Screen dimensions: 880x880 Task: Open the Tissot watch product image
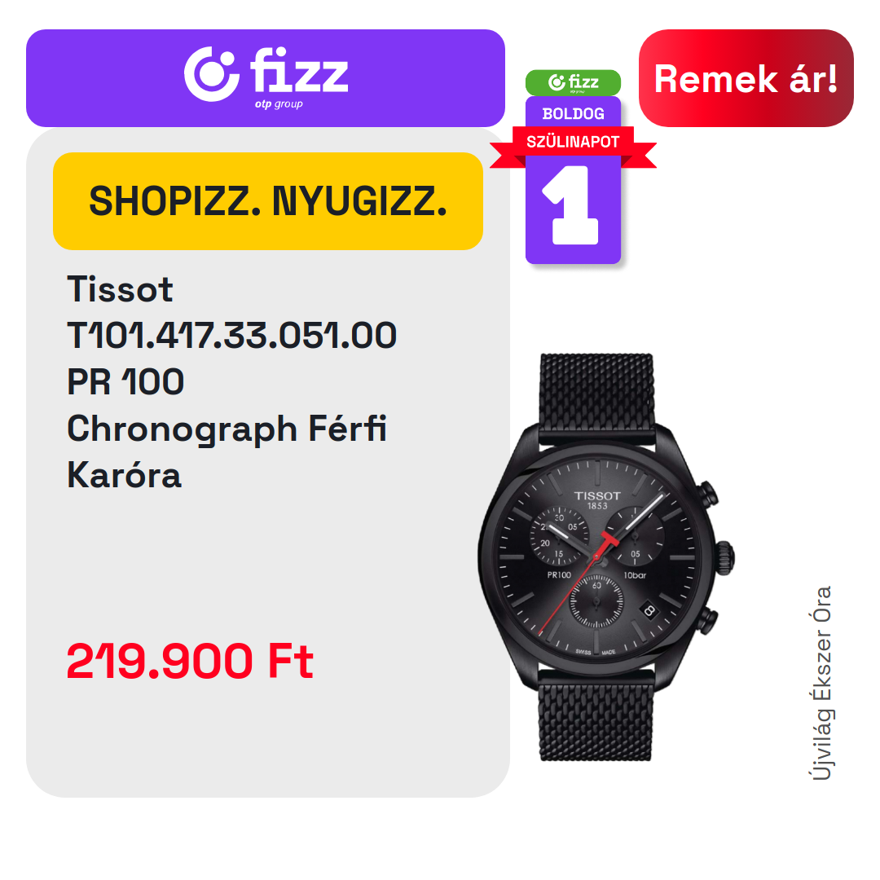click(x=605, y=557)
